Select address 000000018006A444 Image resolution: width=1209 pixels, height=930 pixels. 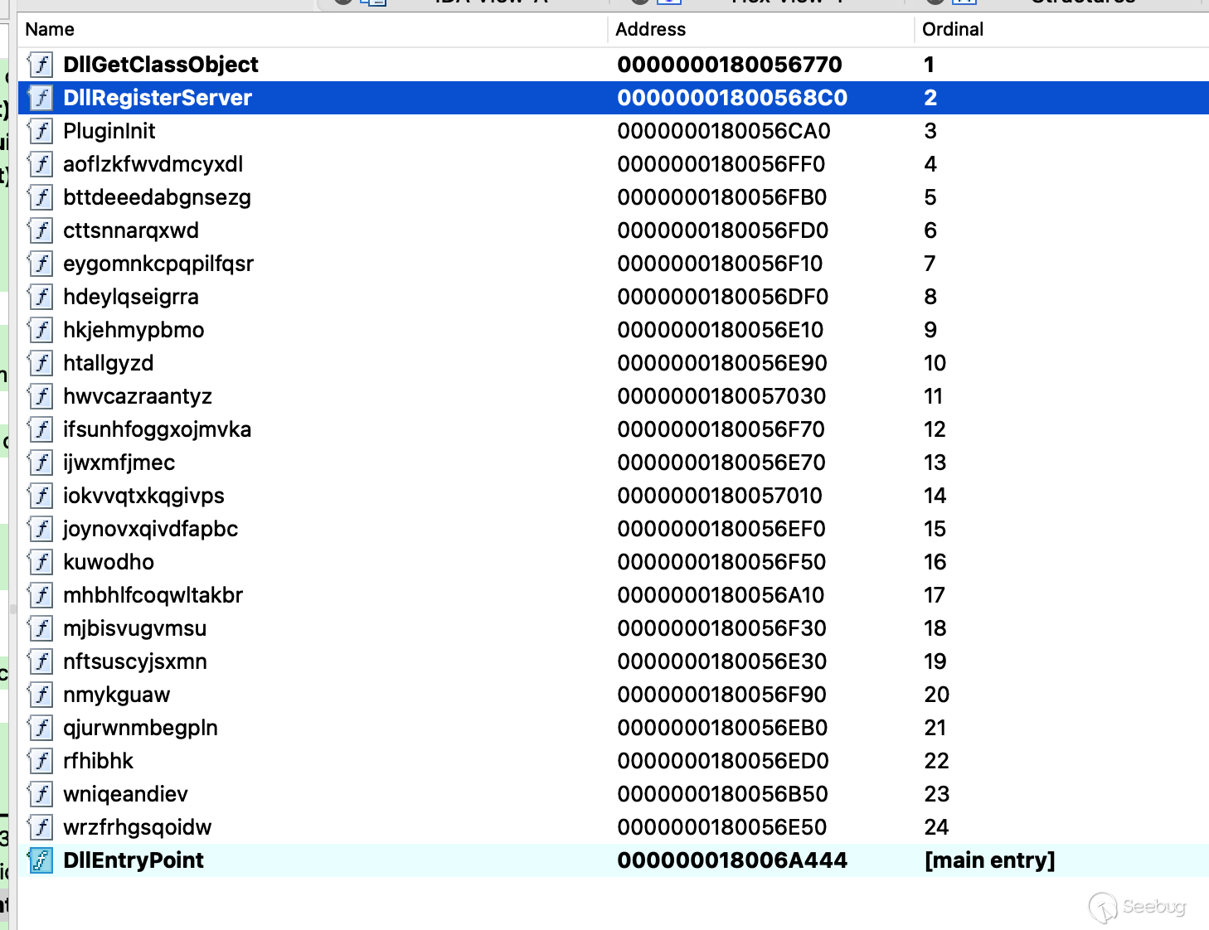[x=732, y=860]
